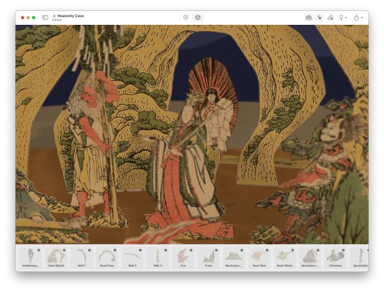Select the Amaterasu thumbnail
The height and width of the screenshot is (292, 384).
click(30, 258)
